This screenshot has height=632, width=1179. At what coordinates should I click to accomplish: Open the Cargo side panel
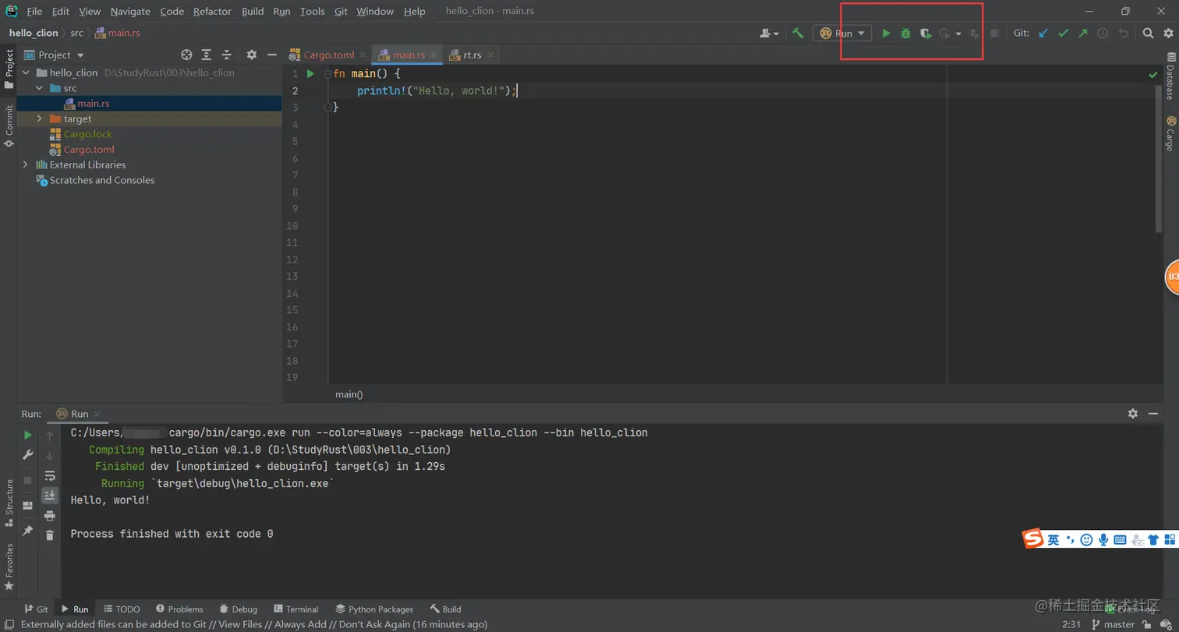(x=1170, y=133)
